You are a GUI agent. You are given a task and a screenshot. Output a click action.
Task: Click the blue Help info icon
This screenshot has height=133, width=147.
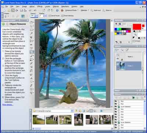pos(57,10)
